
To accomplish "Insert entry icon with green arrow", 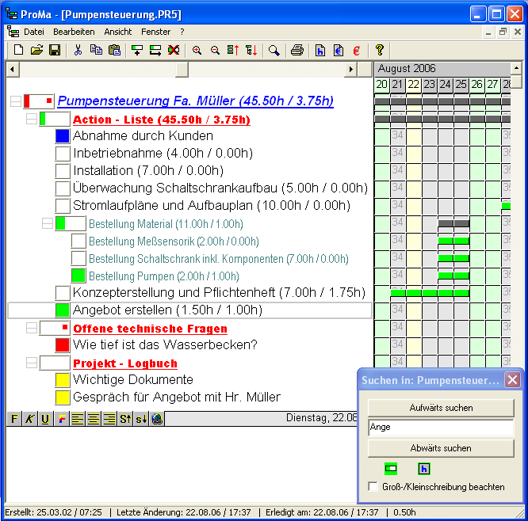I will coord(155,50).
